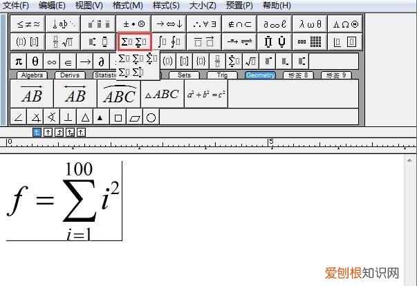Expand the products and set theory templates palette (Π Ů)
Viewport: 417px width, 286px height.
point(275,41)
